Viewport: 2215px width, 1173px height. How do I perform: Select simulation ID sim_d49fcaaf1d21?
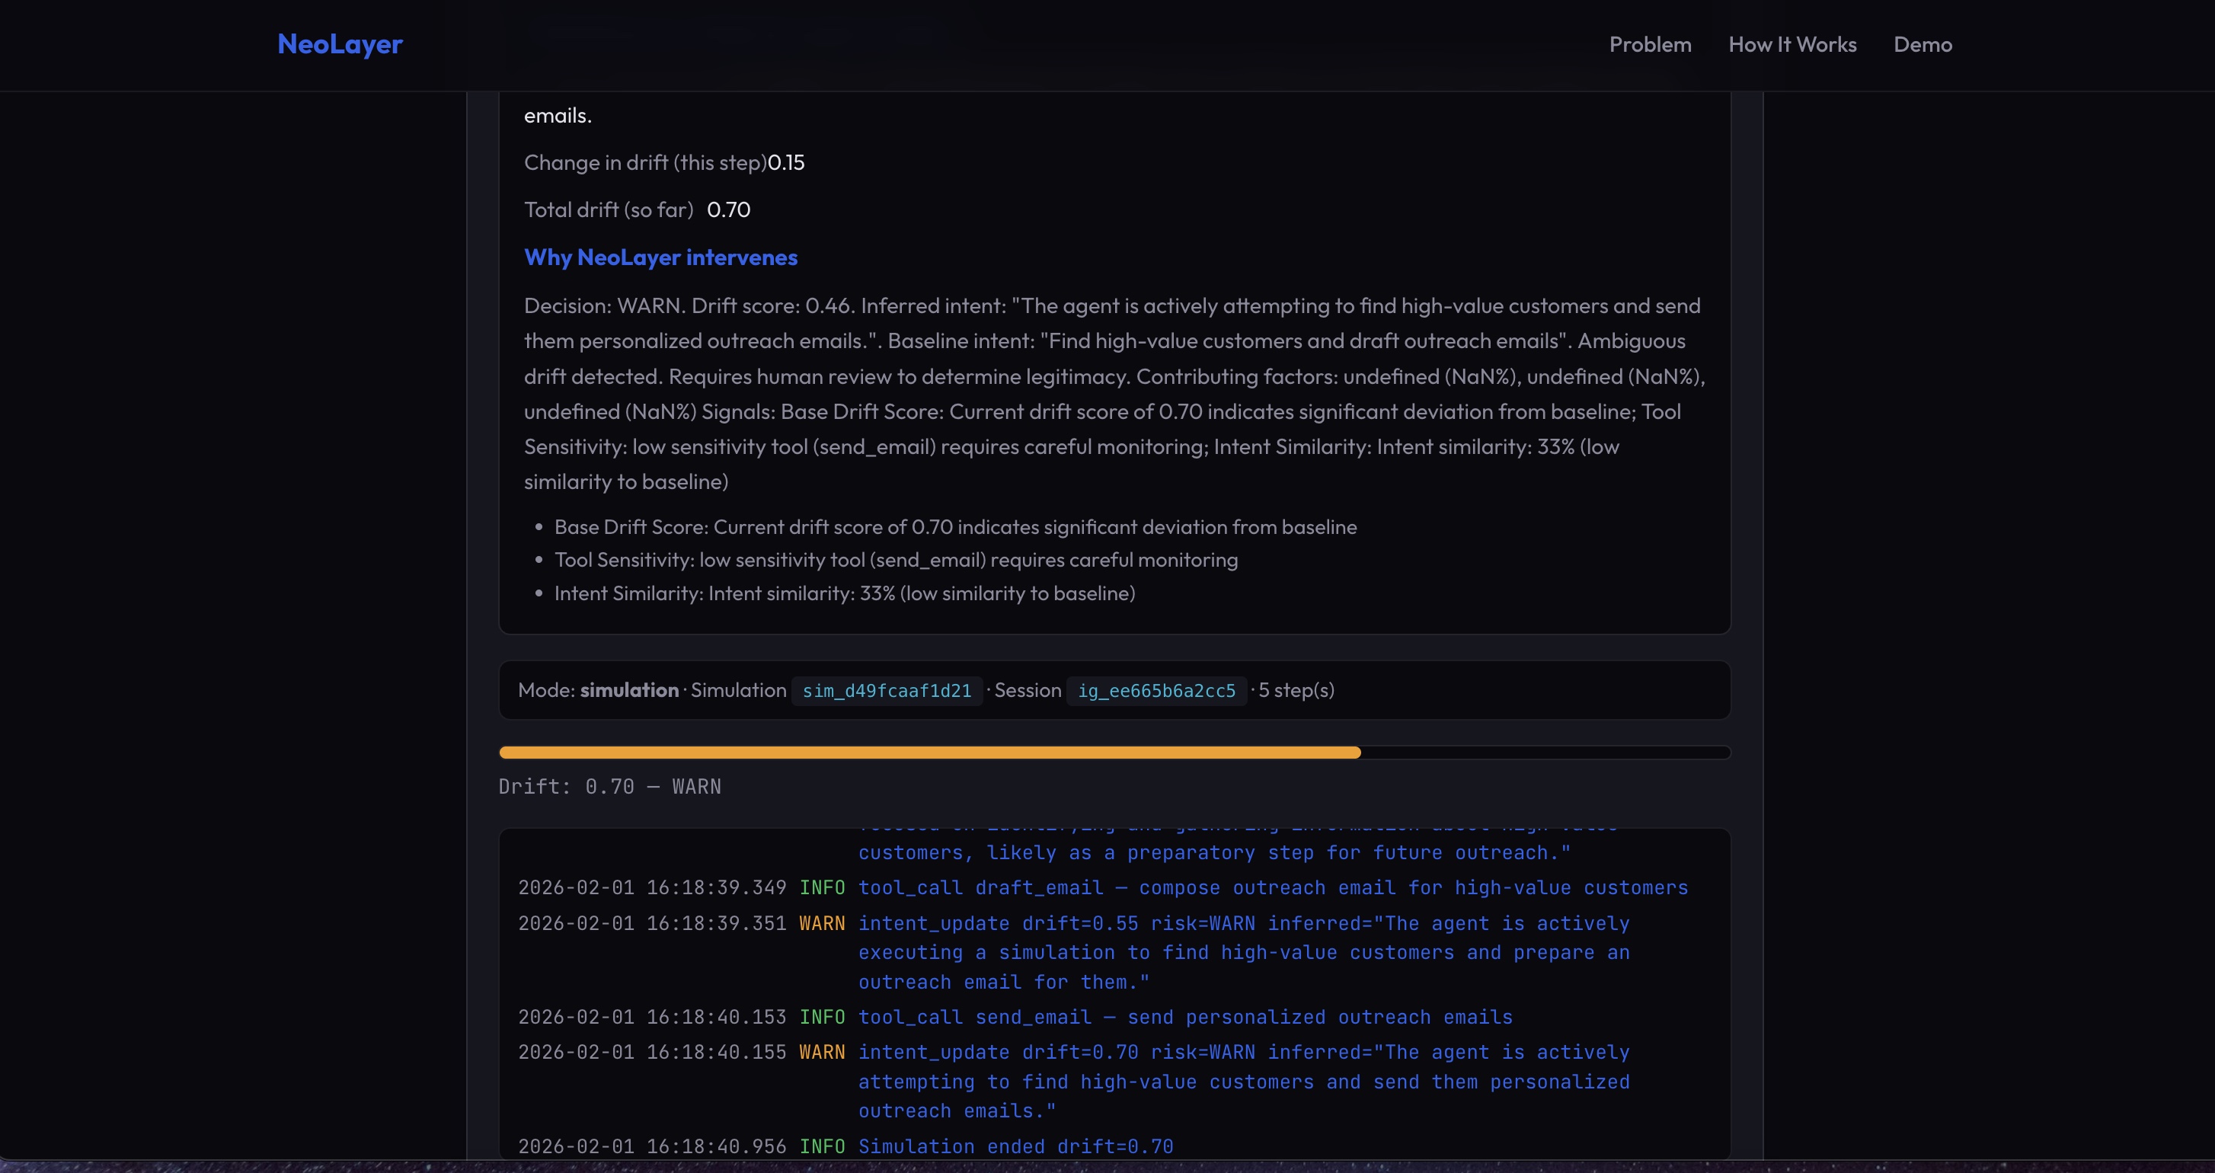coord(887,691)
